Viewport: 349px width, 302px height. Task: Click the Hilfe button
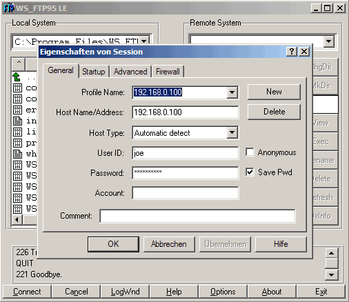pyautogui.click(x=281, y=244)
